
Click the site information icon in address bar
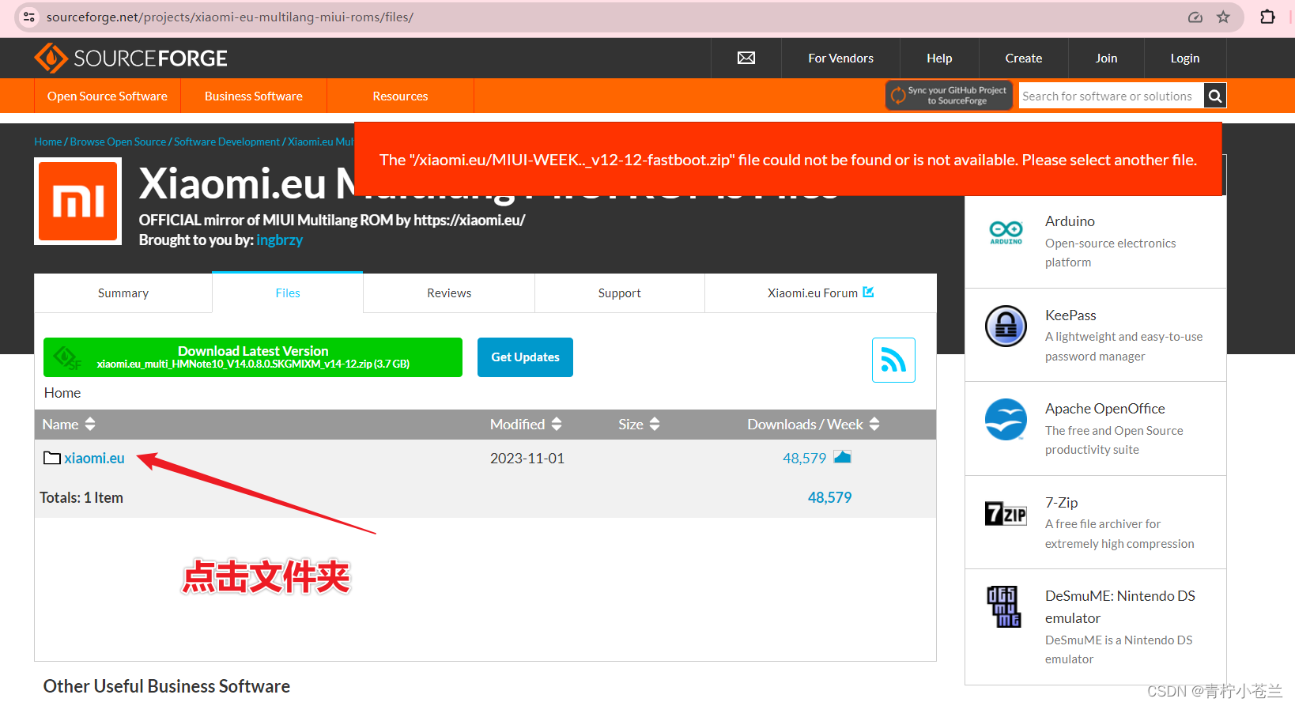28,17
